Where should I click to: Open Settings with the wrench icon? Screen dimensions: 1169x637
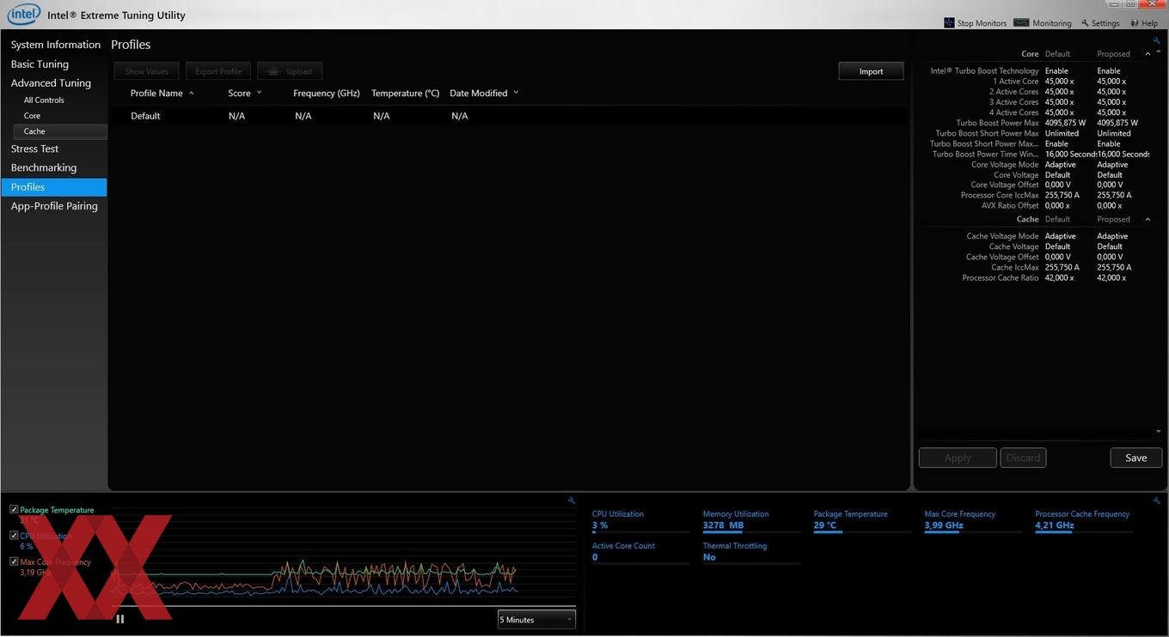pos(1100,23)
